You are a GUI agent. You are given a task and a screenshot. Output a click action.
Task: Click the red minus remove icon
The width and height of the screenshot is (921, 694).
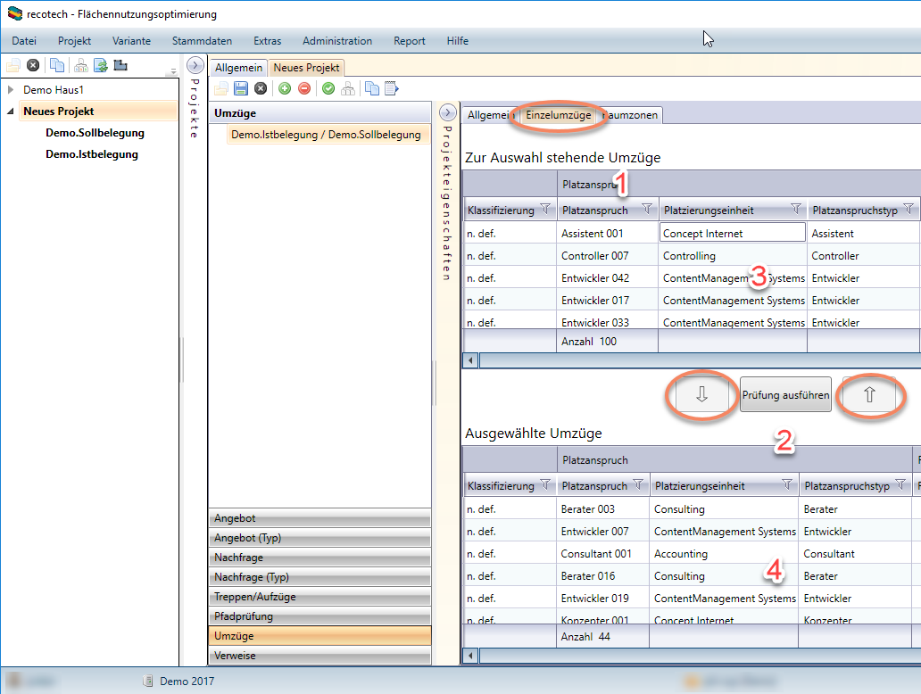tap(304, 88)
